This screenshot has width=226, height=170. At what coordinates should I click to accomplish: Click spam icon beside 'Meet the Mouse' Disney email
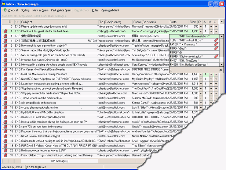click(x=5, y=74)
